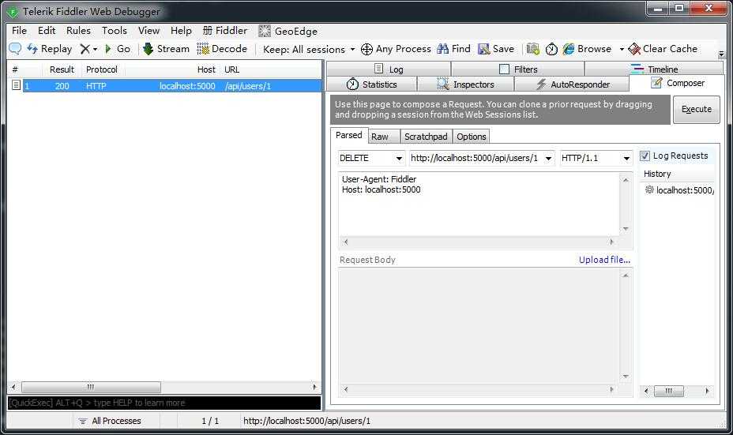
Task: Click the session document icon in row 1
Action: 16,85
